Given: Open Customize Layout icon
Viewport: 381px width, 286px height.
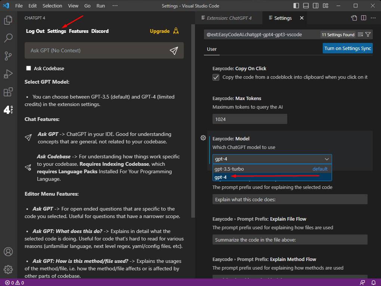Looking at the screenshot, I should [x=325, y=6].
